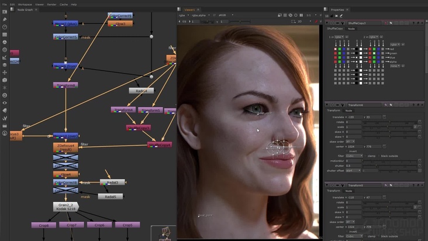Open the sRGB viewer colorspace dropdown

click(x=225, y=15)
